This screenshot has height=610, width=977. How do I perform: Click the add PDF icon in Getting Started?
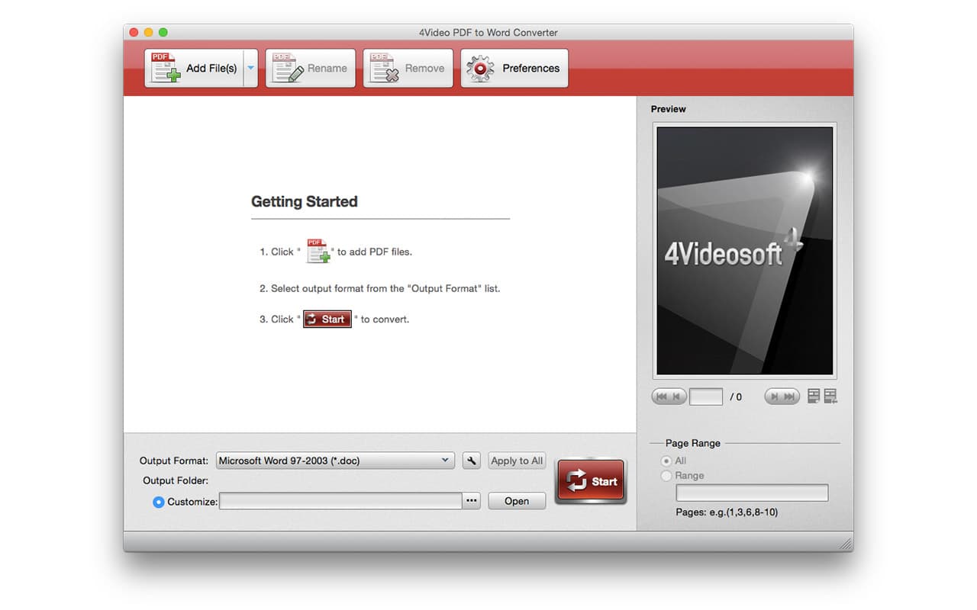coord(318,251)
